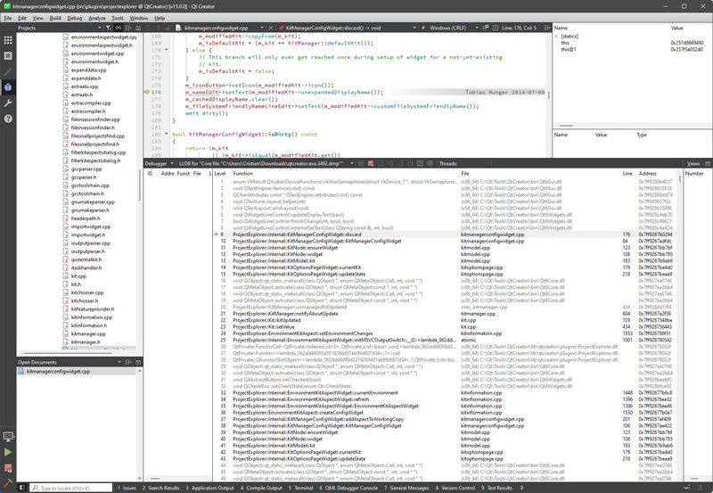Open the Build menu
Image resolution: width=713 pixels, height=493 pixels.
tap(55, 18)
